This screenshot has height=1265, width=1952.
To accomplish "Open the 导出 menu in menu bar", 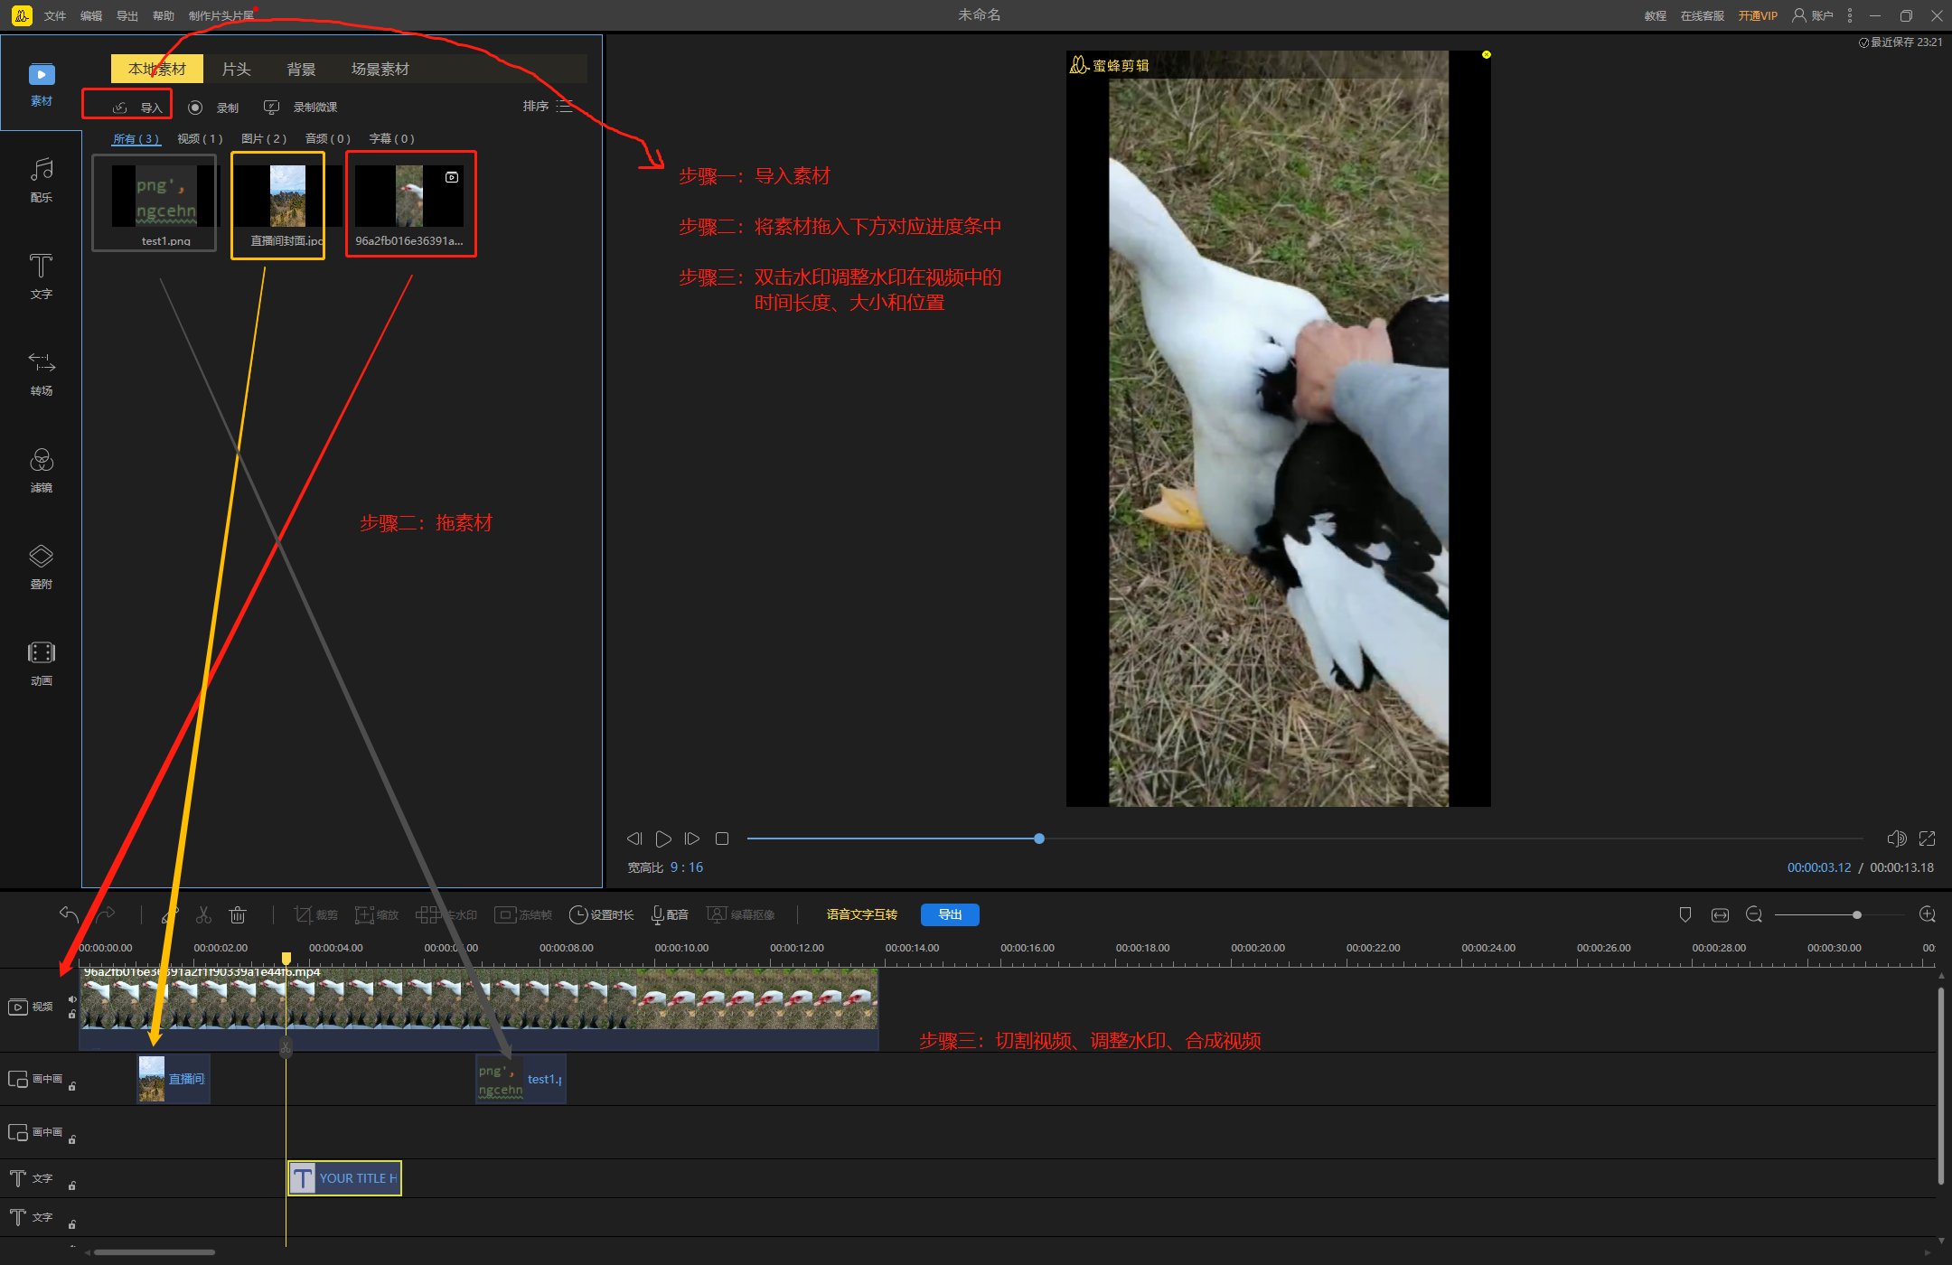I will (x=127, y=15).
